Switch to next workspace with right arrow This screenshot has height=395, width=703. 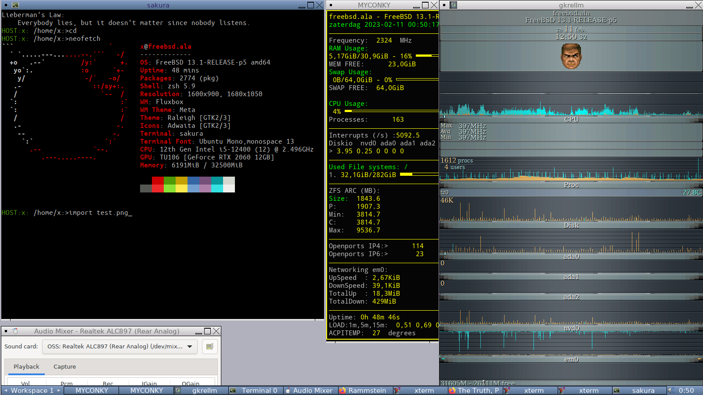[59, 390]
